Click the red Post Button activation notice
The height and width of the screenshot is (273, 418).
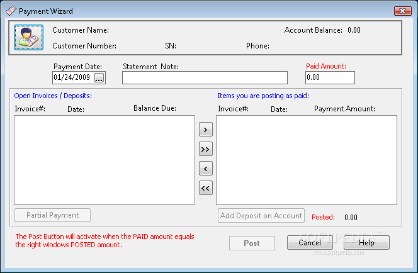click(104, 240)
